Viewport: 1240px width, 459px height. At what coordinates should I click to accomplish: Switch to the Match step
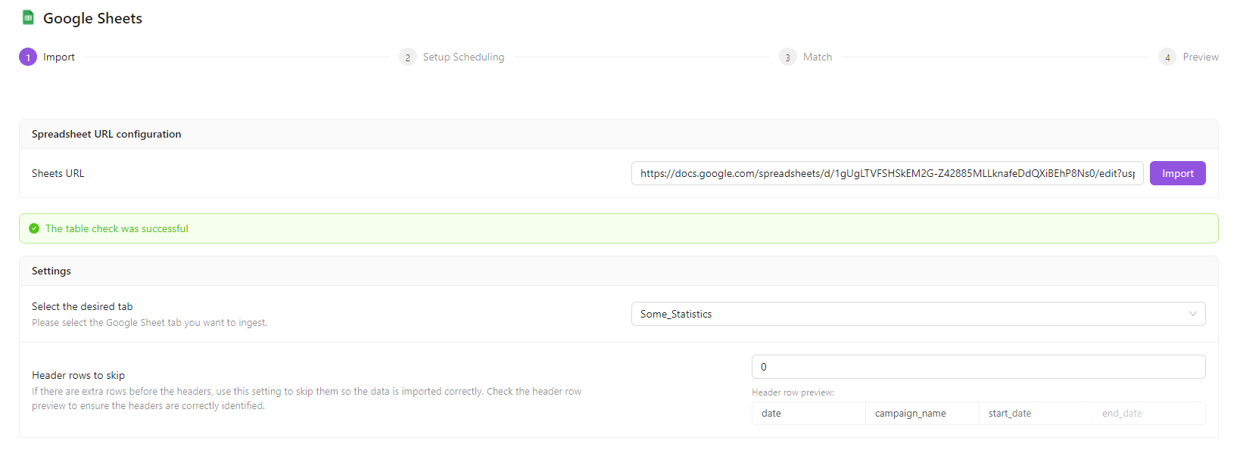(817, 57)
